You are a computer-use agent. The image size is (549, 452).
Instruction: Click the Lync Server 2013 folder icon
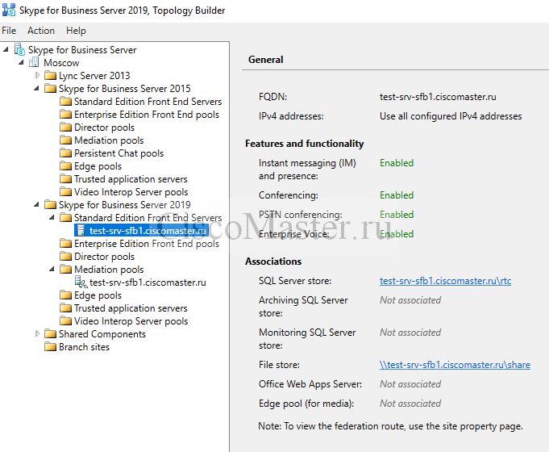(51, 75)
